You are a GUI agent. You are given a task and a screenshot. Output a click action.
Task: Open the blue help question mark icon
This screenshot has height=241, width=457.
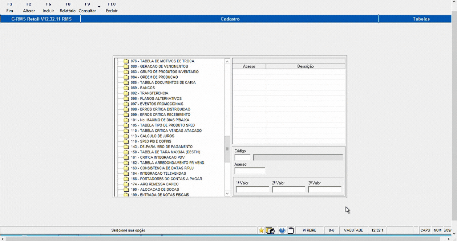[x=282, y=230]
